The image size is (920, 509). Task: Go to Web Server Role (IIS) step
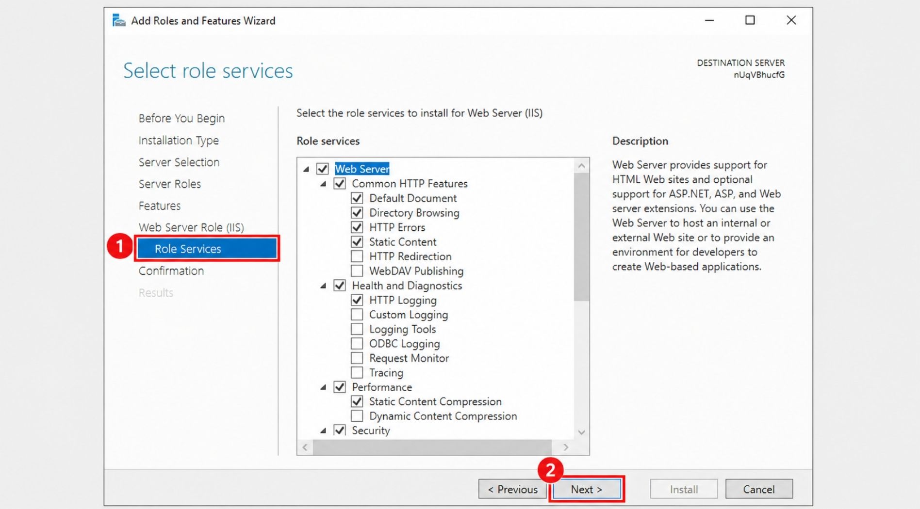click(x=191, y=227)
